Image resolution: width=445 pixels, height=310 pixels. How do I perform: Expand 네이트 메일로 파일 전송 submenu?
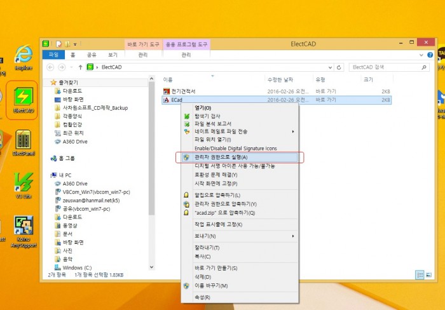(293, 131)
